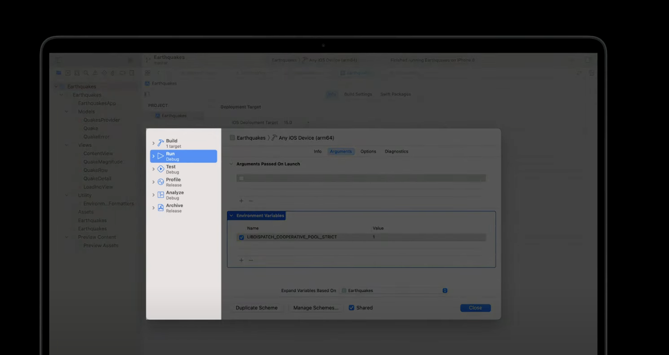Open Test navigator diamond icon in Xcode
669x355 pixels.
104,73
